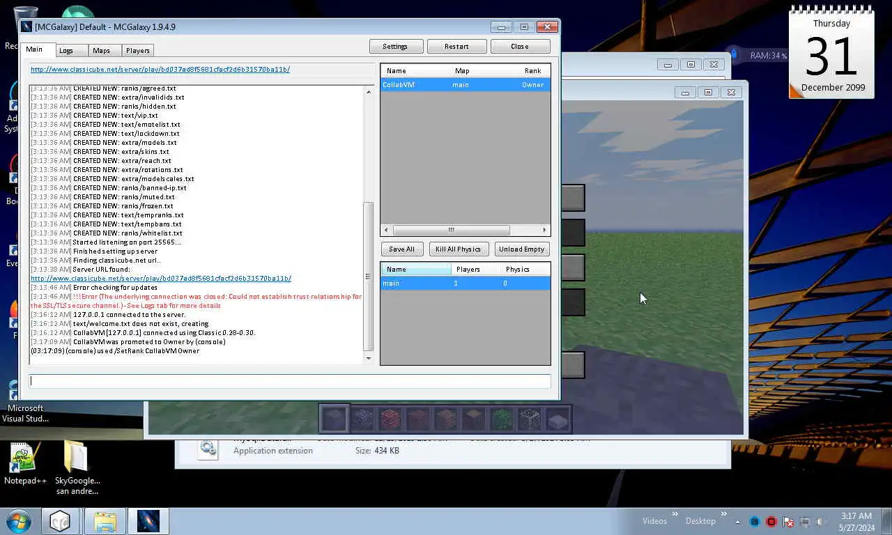Click the '/SetRank CollabVM Owner' log line
The width and height of the screenshot is (892, 535).
point(115,350)
